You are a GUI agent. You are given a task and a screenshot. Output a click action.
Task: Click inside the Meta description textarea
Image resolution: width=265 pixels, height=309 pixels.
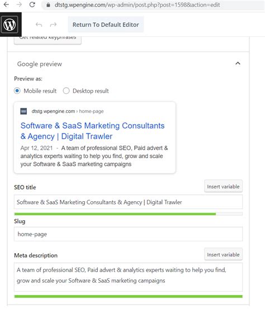(128, 277)
